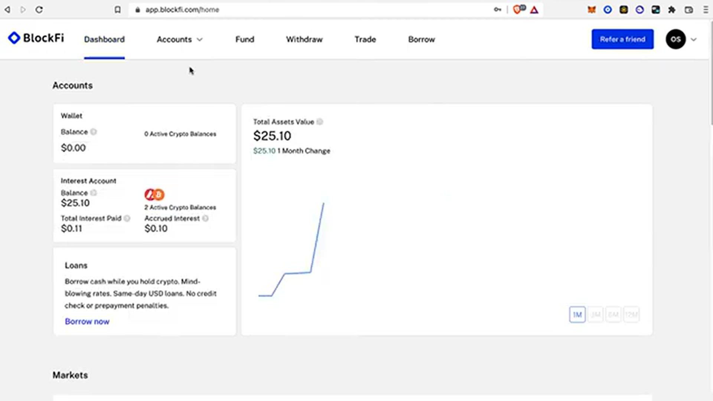
Task: Select the 3M chart range
Action: click(x=595, y=314)
